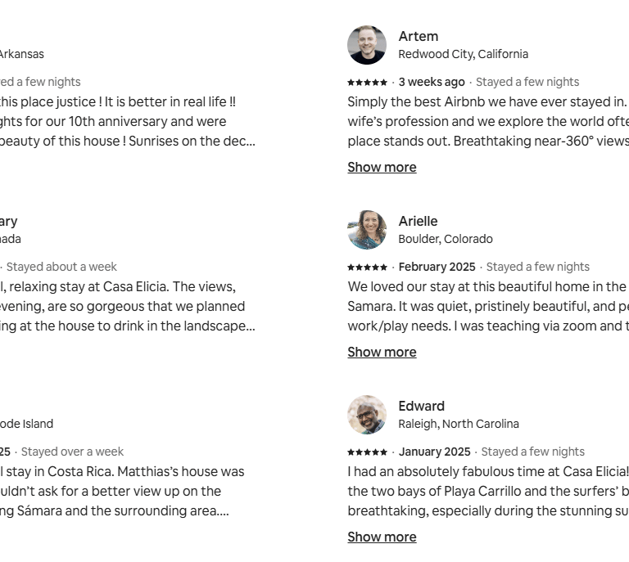Click the reviewer name Edward

tap(421, 406)
